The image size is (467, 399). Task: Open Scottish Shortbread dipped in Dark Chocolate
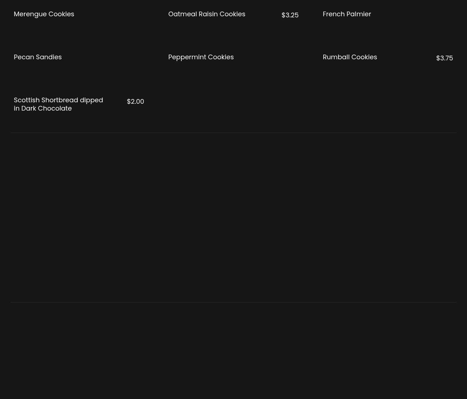[x=58, y=104]
